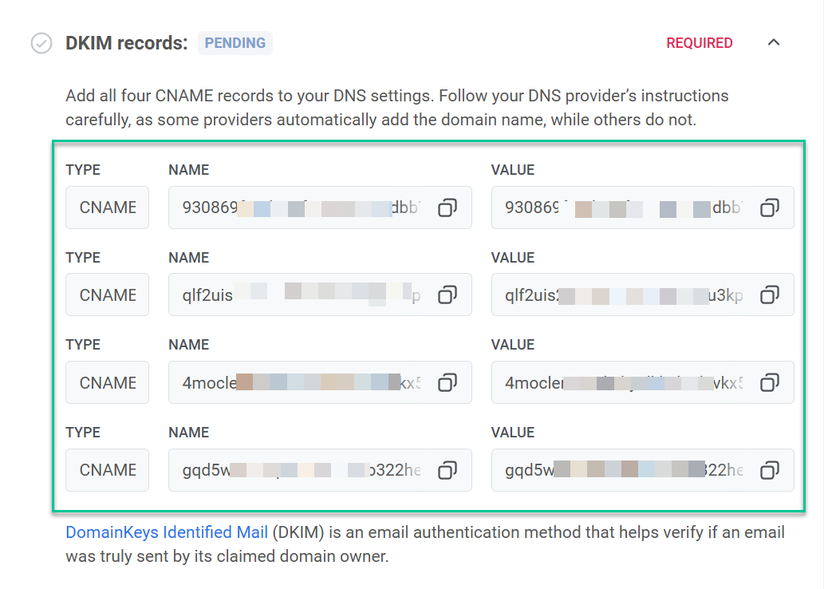This screenshot has height=589, width=832.
Task: Select the first row CNAME type field
Action: pos(108,208)
